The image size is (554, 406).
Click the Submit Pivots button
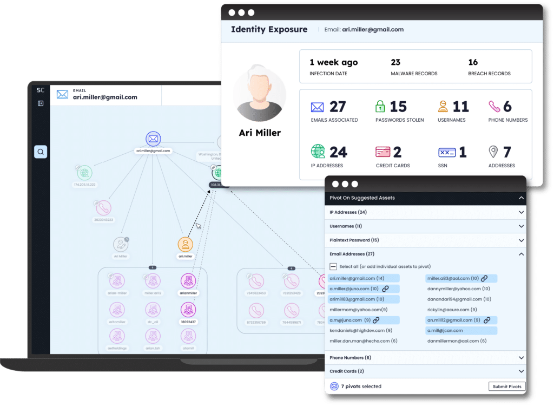pyautogui.click(x=507, y=386)
